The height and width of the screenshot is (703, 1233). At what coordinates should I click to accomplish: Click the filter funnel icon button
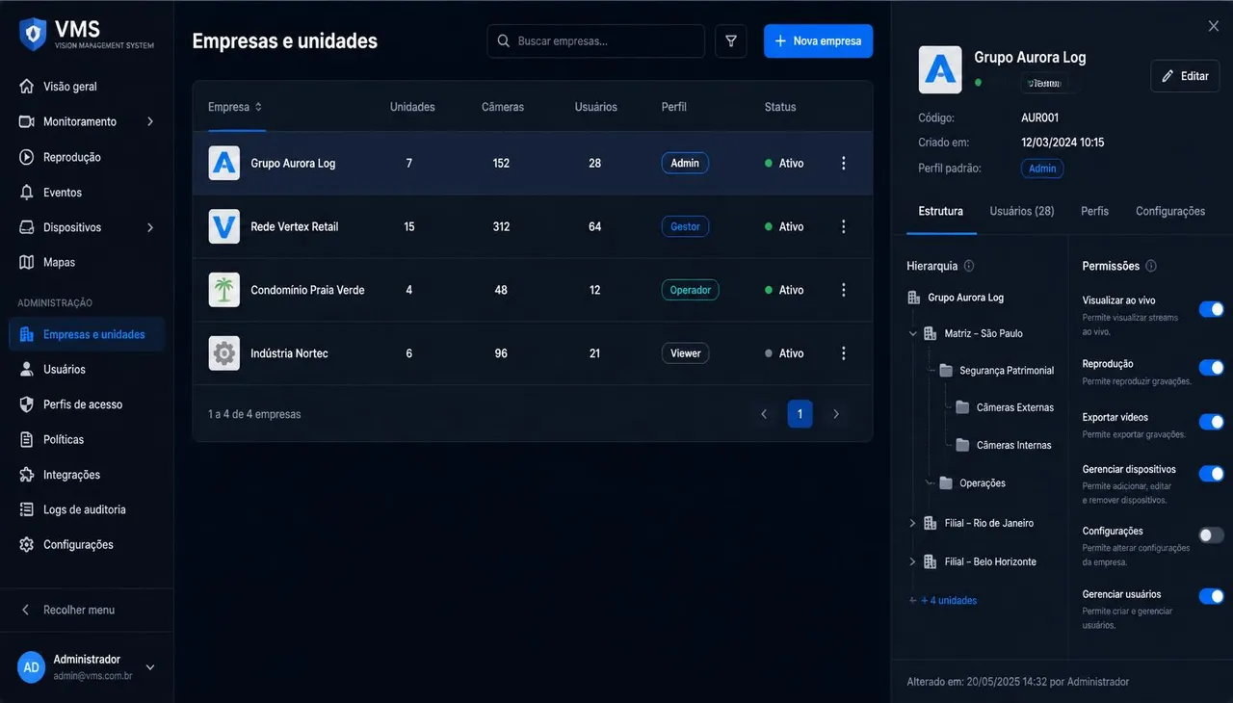point(731,41)
